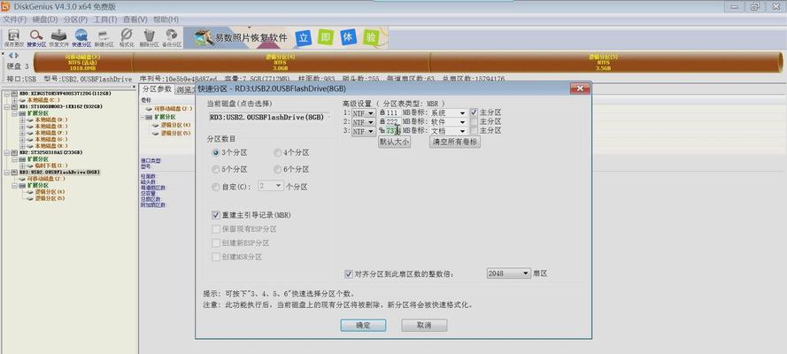Open file system dropdown for partition 2

371,122
